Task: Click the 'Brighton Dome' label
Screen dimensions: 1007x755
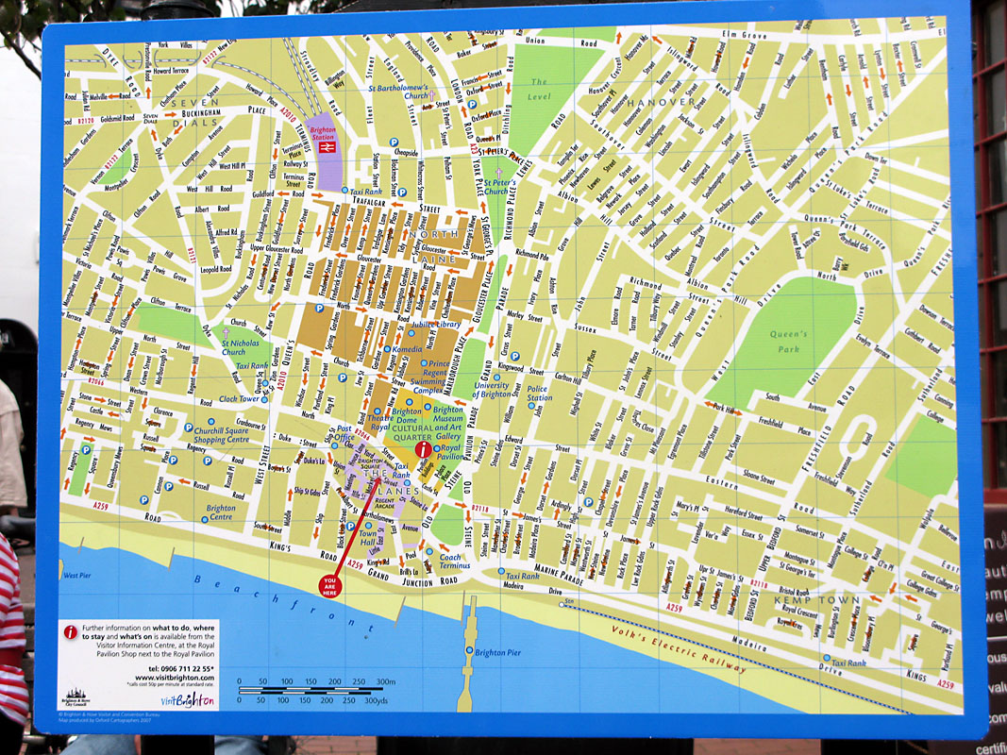Action: point(407,415)
